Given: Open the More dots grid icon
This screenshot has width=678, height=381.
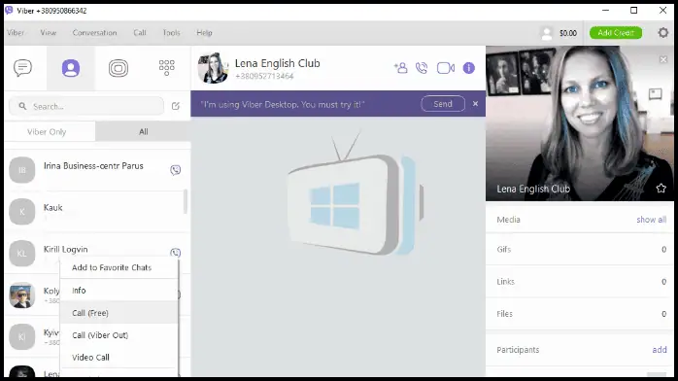Looking at the screenshot, I should (166, 68).
